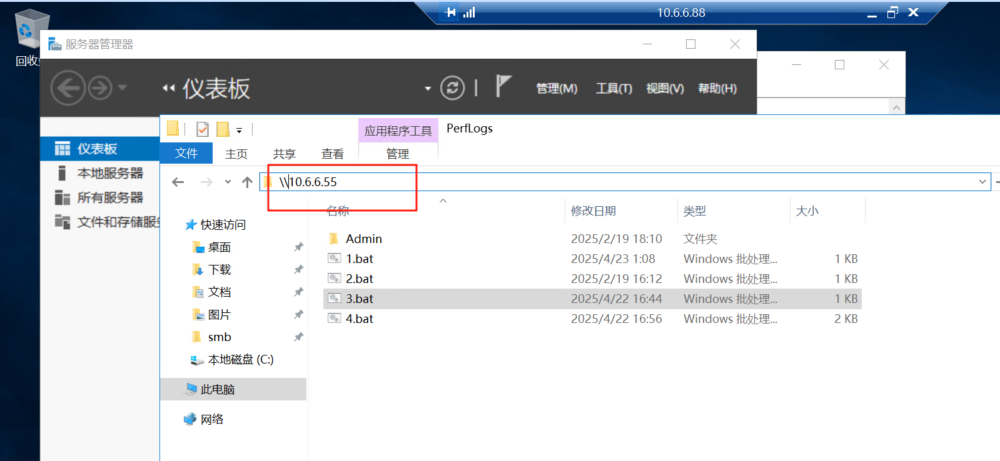Click the 1.bat batch file icon
Viewport: 1000px width, 461px height.
point(335,258)
